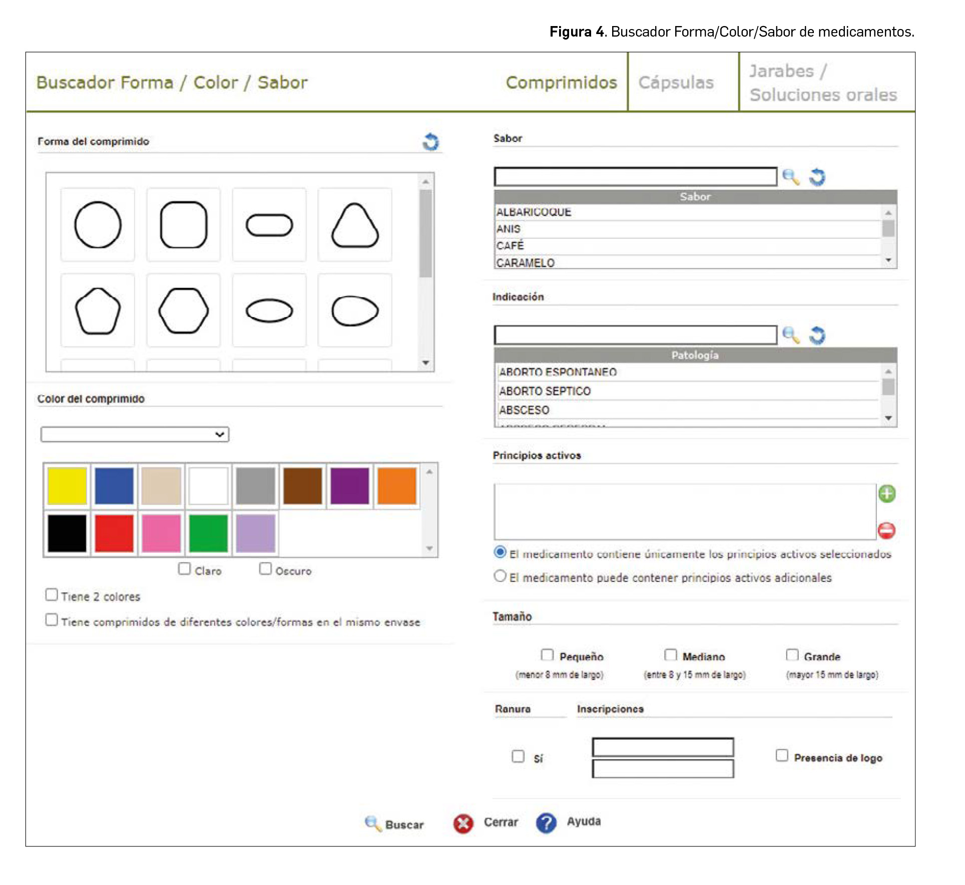965x885 pixels.
Task: Click the Indicación search magnifier icon
Action: [x=790, y=335]
